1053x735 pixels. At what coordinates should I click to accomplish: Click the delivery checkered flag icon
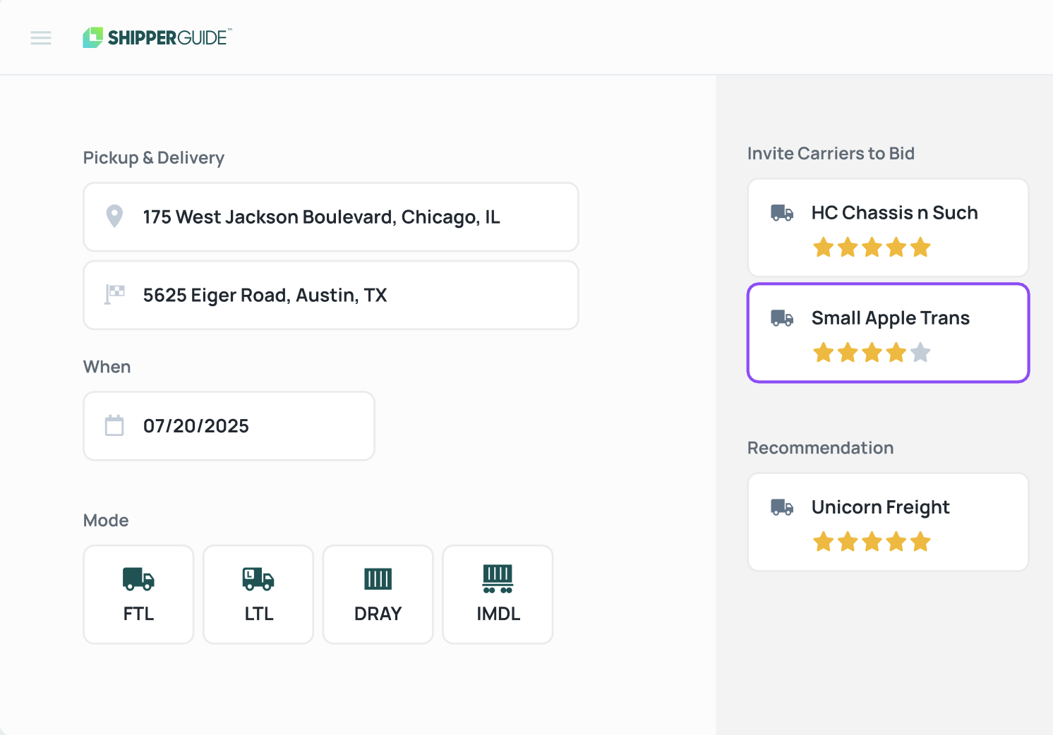(x=114, y=294)
